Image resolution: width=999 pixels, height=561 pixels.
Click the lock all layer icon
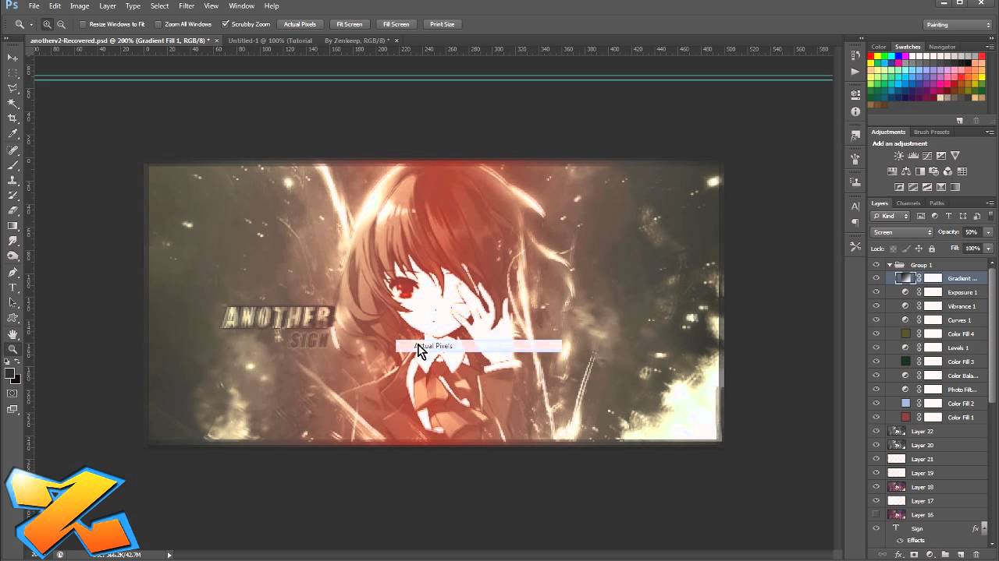931,249
